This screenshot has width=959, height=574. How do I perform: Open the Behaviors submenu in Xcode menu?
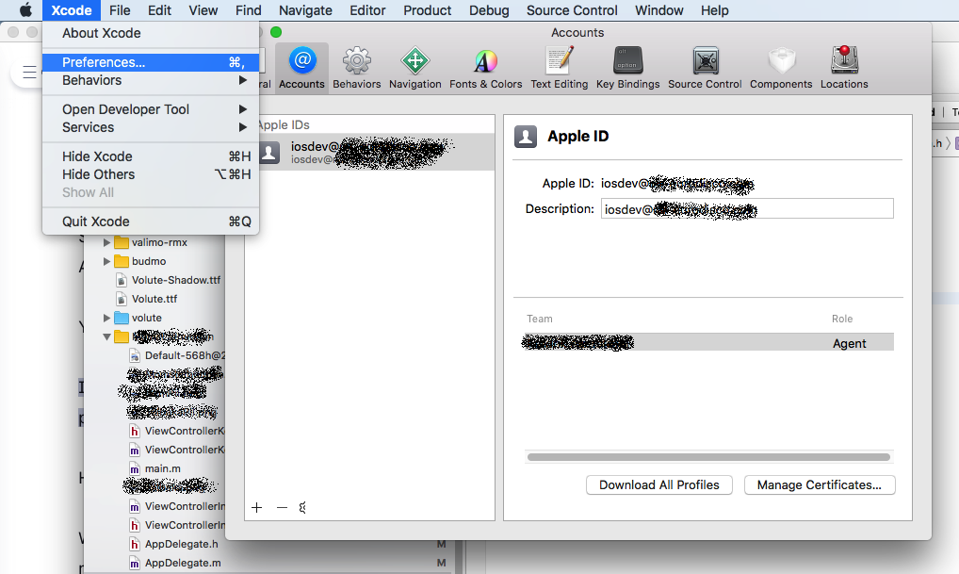click(x=151, y=80)
